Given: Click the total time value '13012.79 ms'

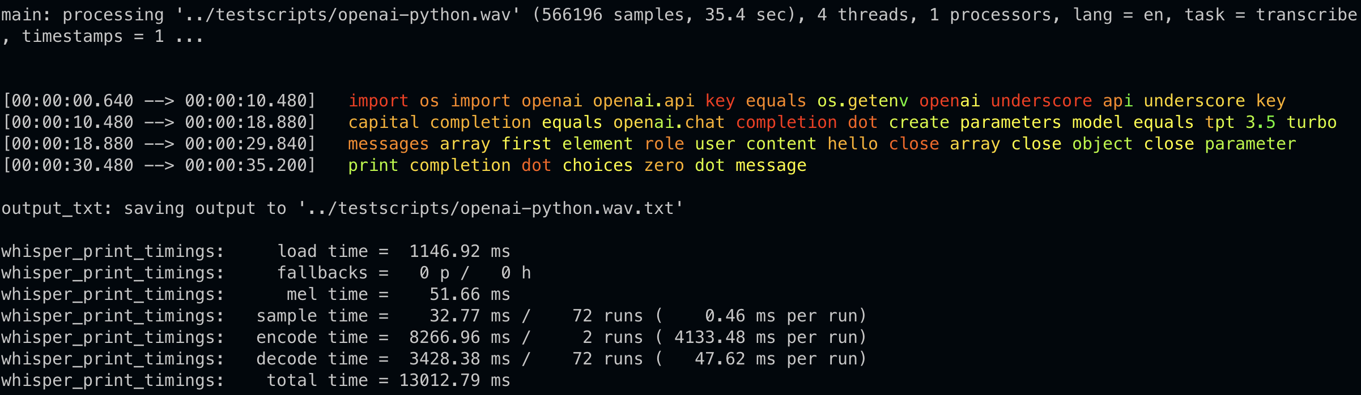Looking at the screenshot, I should 454,380.
